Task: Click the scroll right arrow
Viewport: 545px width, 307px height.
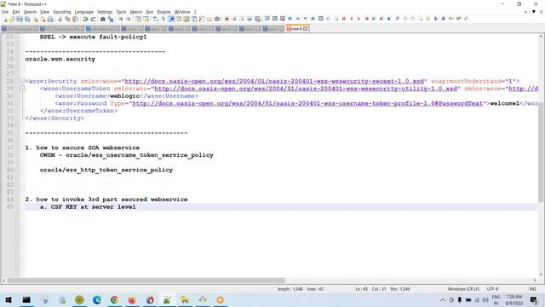Action: click(535, 281)
